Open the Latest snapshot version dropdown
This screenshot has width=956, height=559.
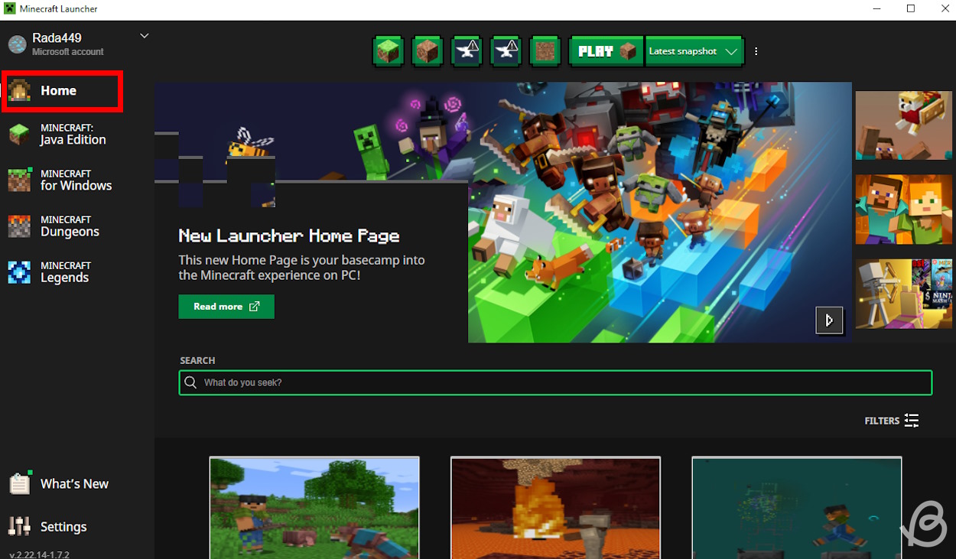point(693,51)
